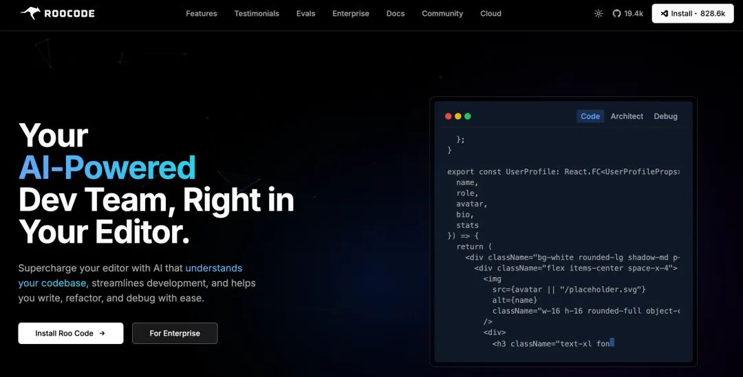Open the Features menu item
743x377 pixels.
point(202,14)
